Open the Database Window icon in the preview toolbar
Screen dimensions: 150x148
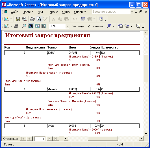tap(120, 26)
